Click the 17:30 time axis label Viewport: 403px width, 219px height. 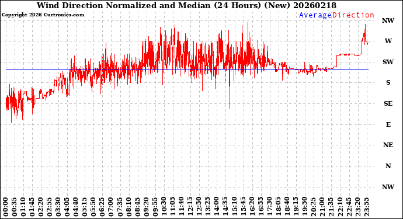click(270, 207)
